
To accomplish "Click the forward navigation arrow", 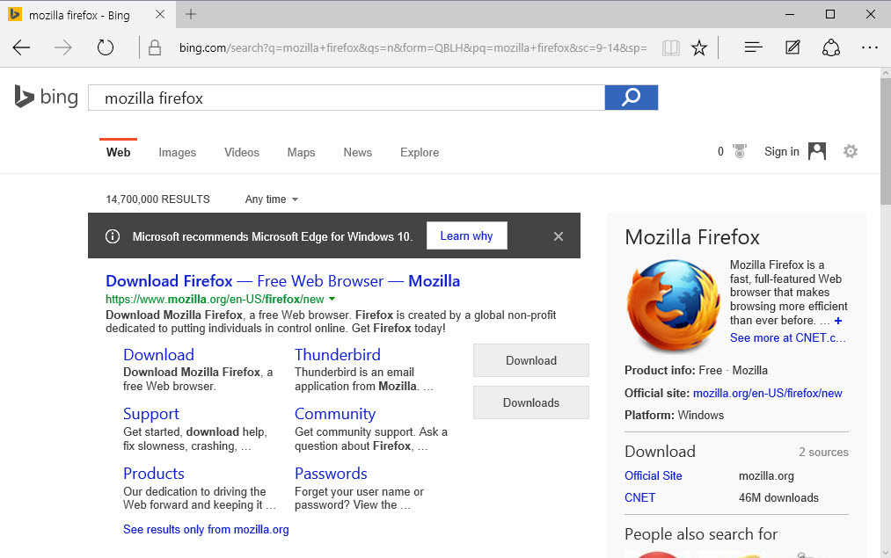I will (63, 47).
